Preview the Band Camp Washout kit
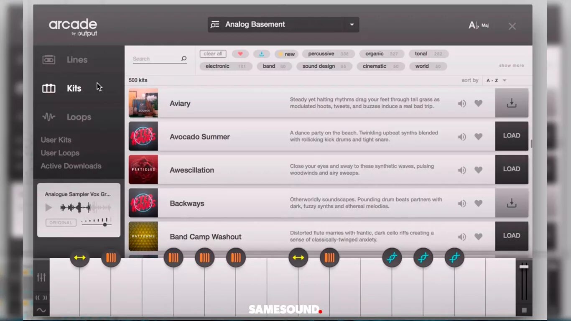Screen dimensions: 571x321 pyautogui.click(x=462, y=237)
